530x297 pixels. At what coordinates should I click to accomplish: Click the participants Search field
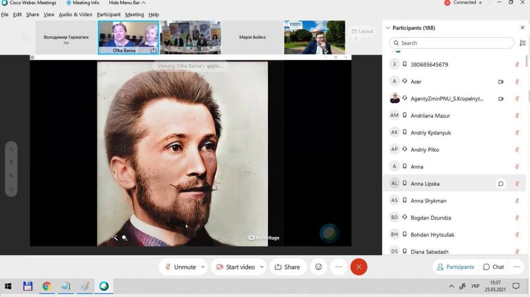click(451, 43)
